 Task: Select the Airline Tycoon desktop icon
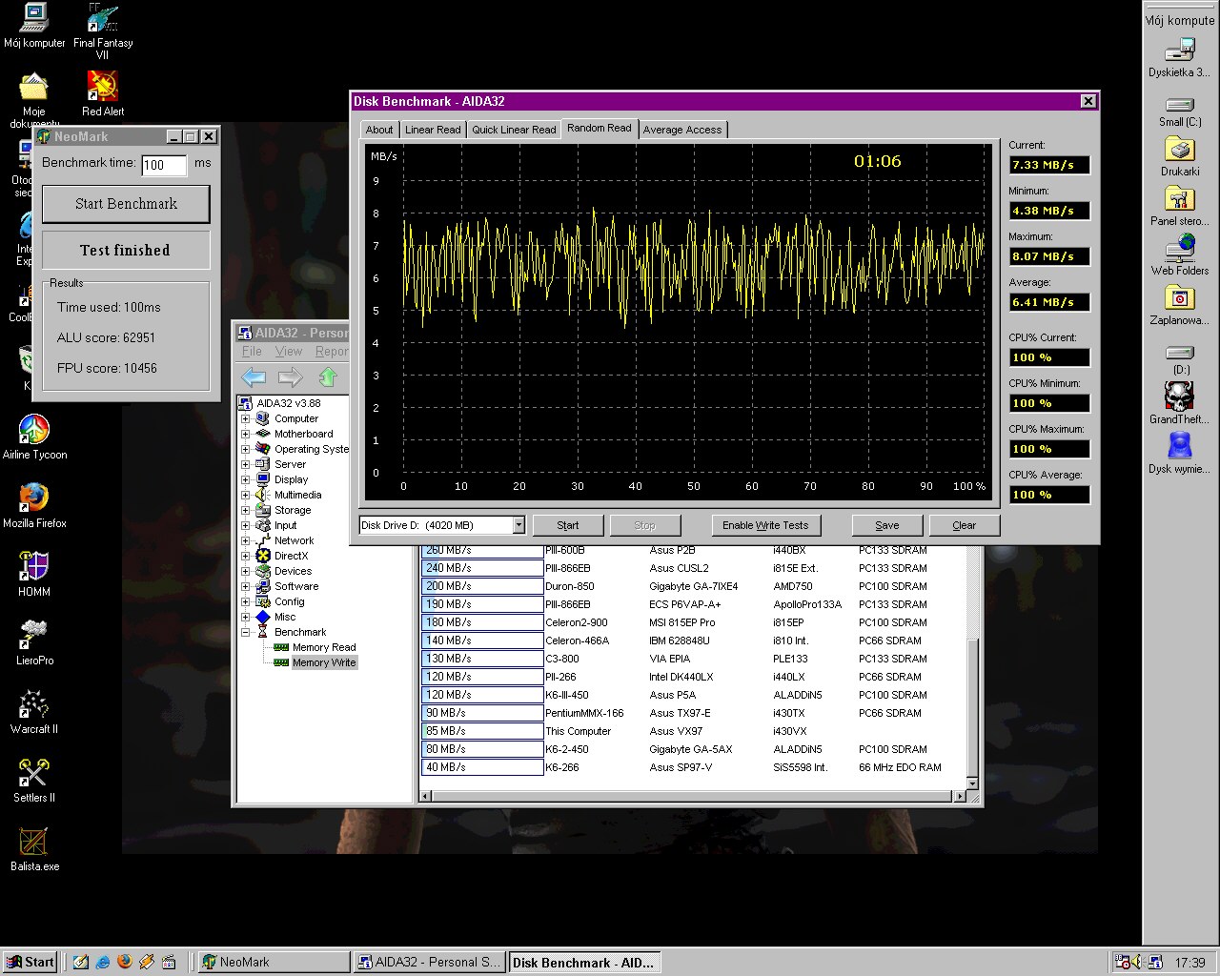34,437
